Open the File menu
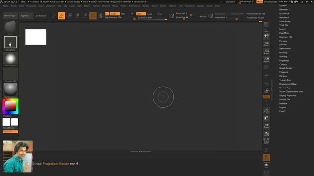The width and height of the screenshot is (314, 176). point(65,6)
